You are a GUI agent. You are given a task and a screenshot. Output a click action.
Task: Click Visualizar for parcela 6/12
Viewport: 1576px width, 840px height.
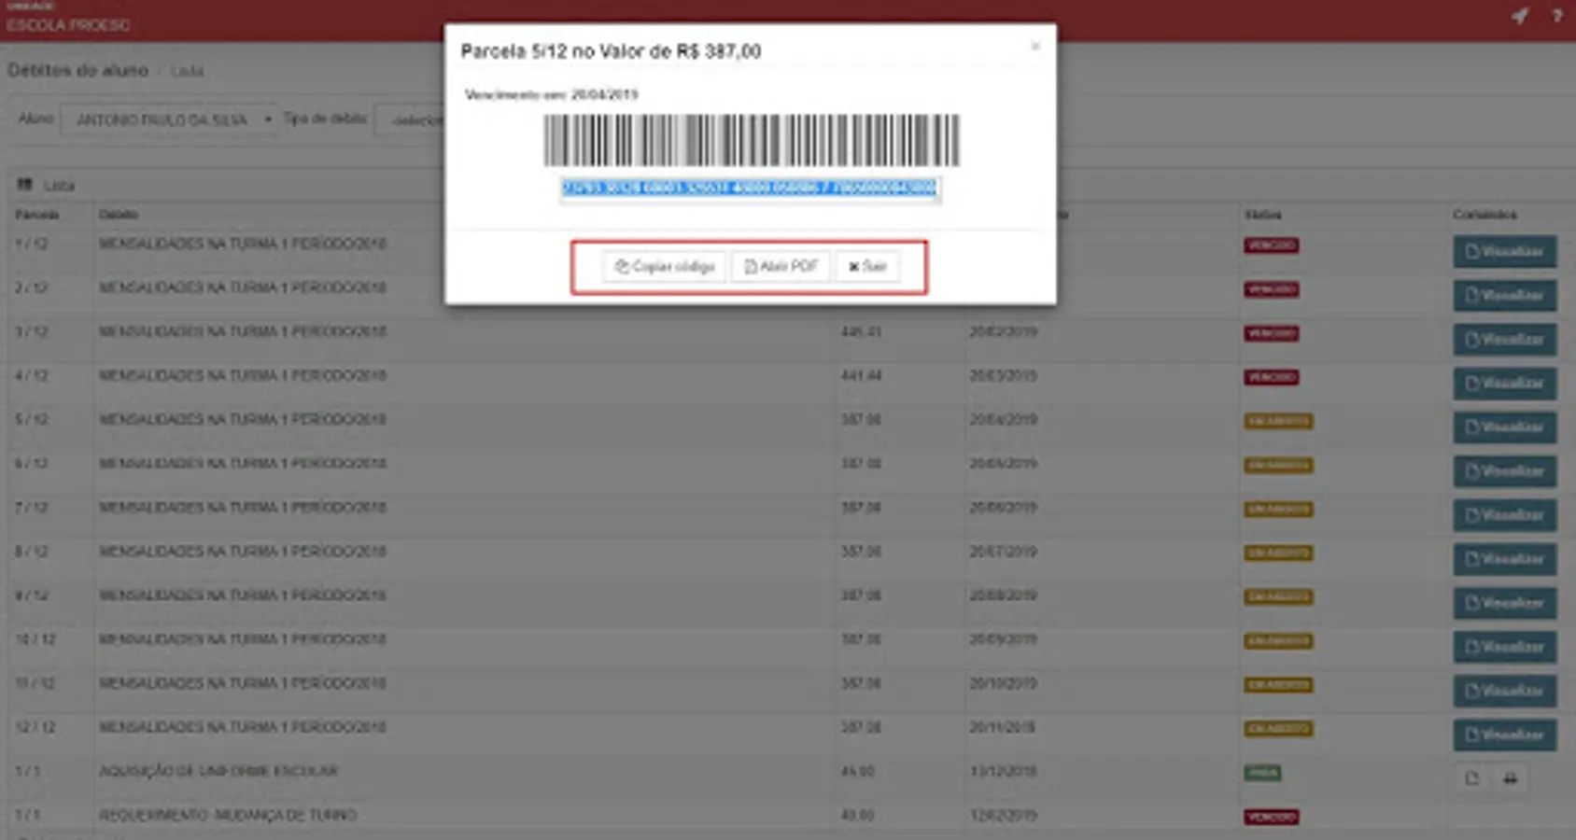[1505, 471]
